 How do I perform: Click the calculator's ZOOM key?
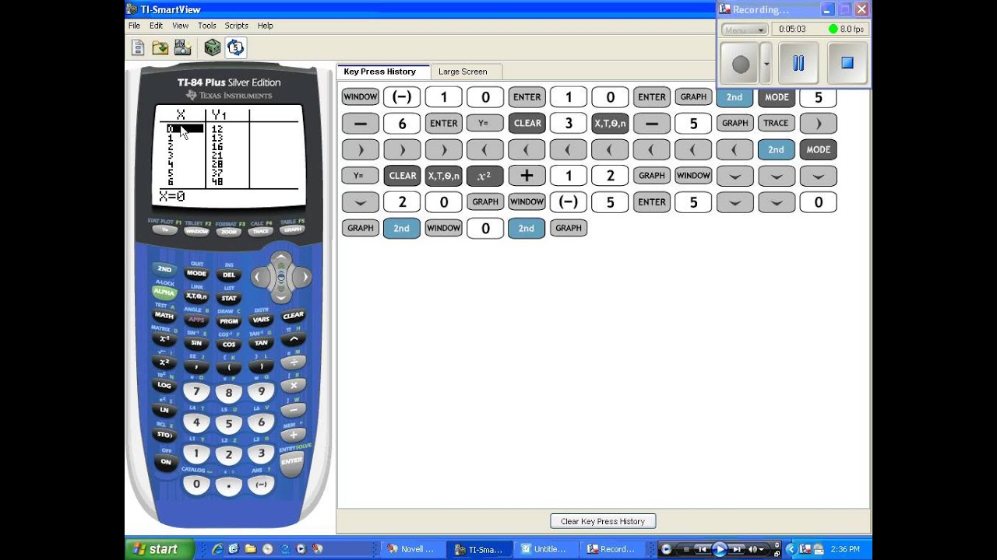pos(229,231)
